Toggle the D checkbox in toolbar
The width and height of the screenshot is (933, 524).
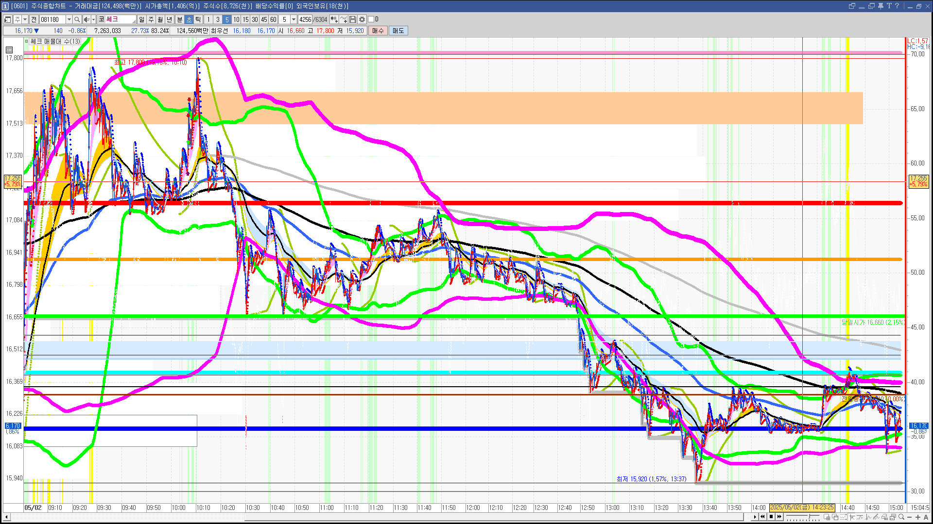pyautogui.click(x=371, y=19)
